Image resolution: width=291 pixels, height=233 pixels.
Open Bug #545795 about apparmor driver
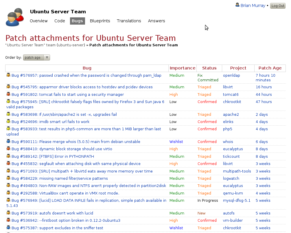(82, 87)
